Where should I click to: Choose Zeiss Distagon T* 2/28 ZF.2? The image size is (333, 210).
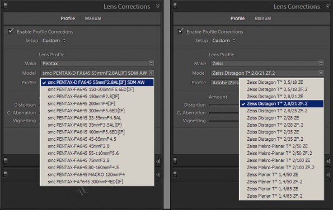[x=282, y=125]
